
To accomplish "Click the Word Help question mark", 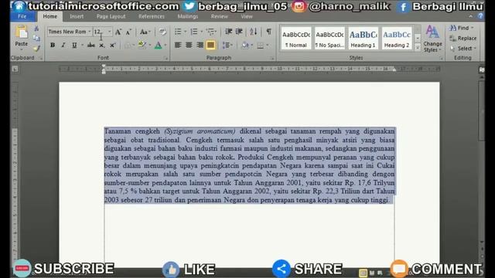I will tap(480, 16).
